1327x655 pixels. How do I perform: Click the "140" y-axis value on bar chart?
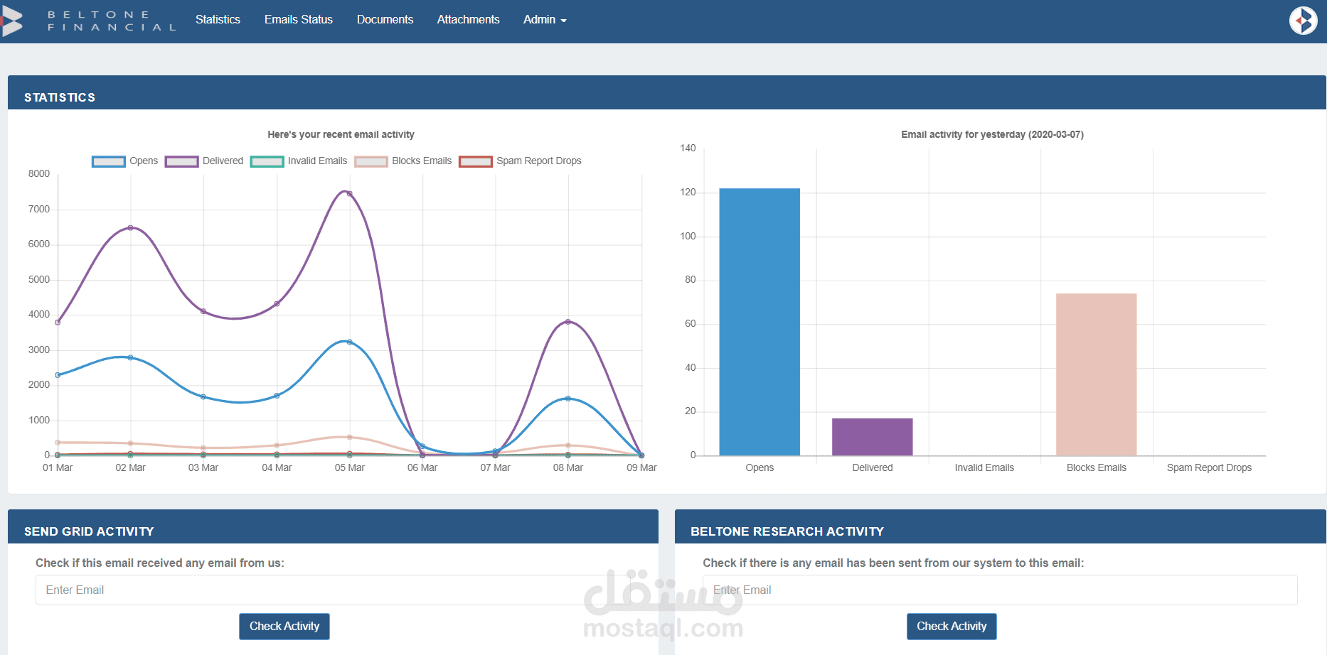point(688,148)
